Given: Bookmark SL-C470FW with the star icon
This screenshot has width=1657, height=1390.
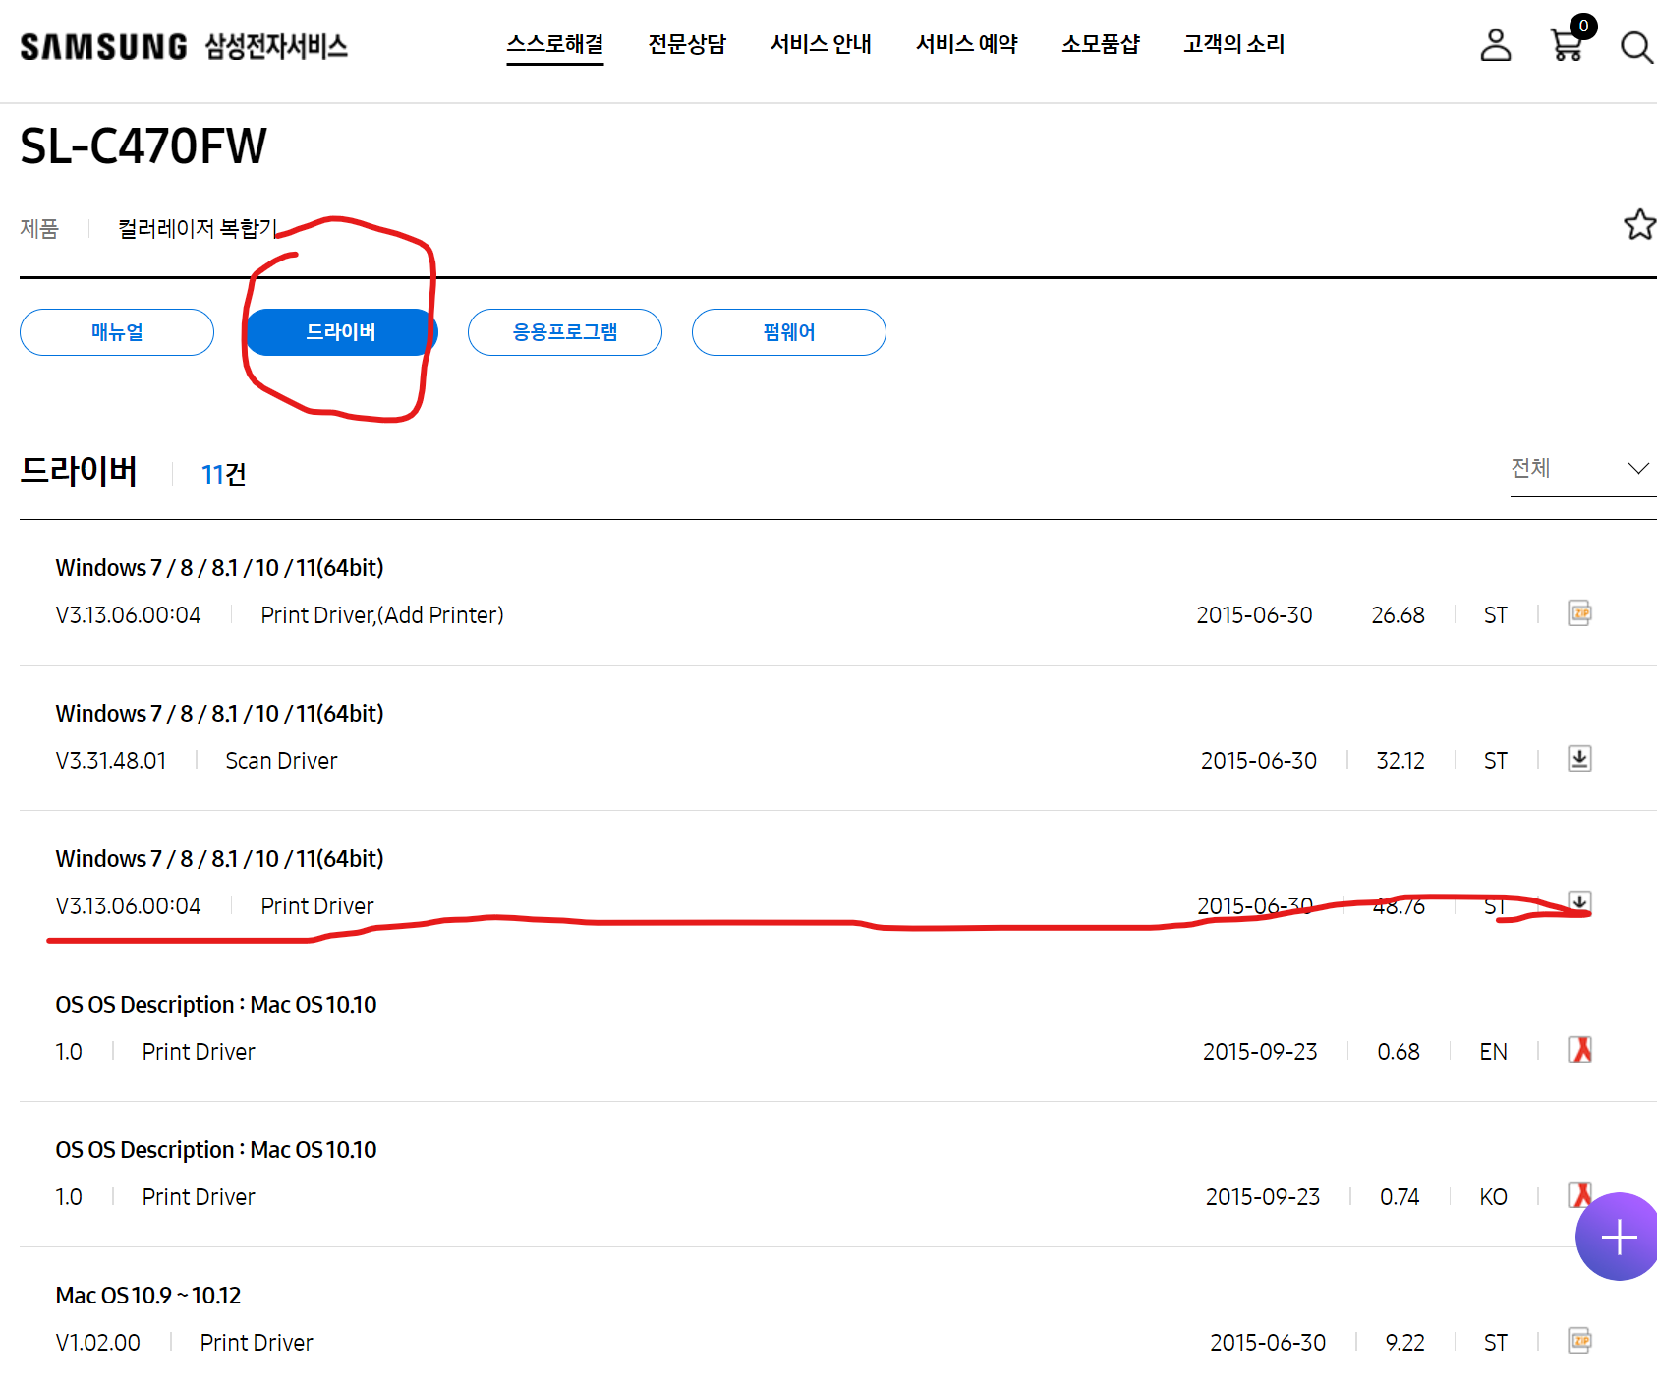Looking at the screenshot, I should pos(1639,224).
